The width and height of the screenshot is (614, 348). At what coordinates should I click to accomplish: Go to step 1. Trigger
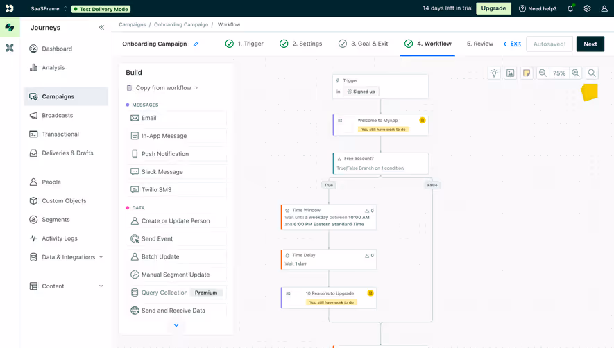pyautogui.click(x=244, y=44)
